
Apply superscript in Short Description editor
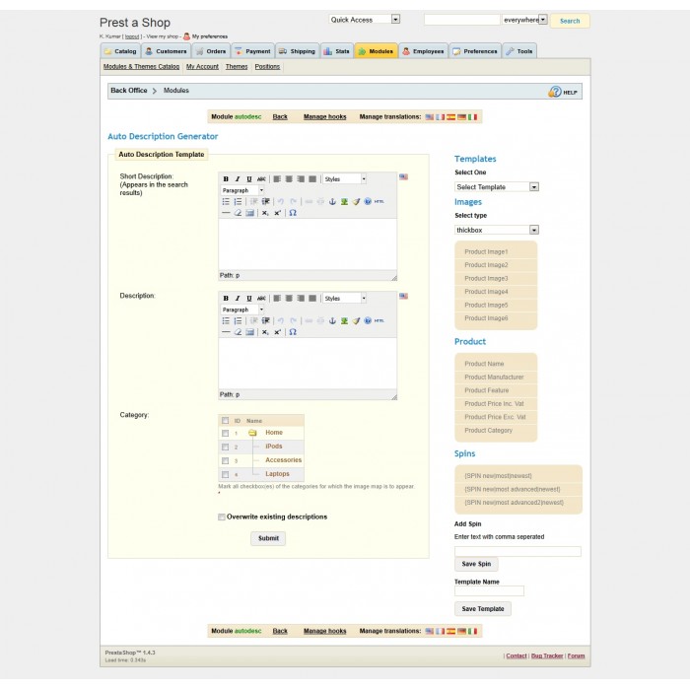277,213
